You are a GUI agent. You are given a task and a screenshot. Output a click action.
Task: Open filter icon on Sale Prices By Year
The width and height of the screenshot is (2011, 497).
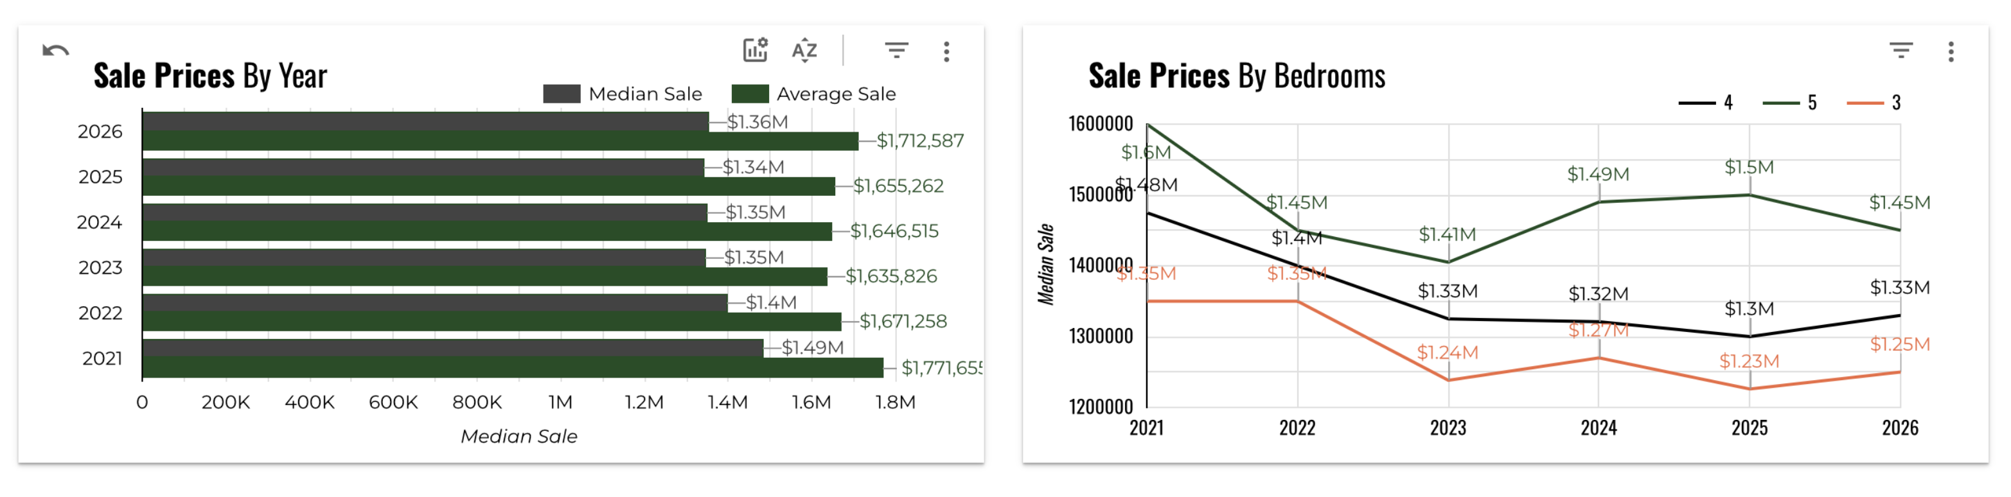tap(896, 51)
